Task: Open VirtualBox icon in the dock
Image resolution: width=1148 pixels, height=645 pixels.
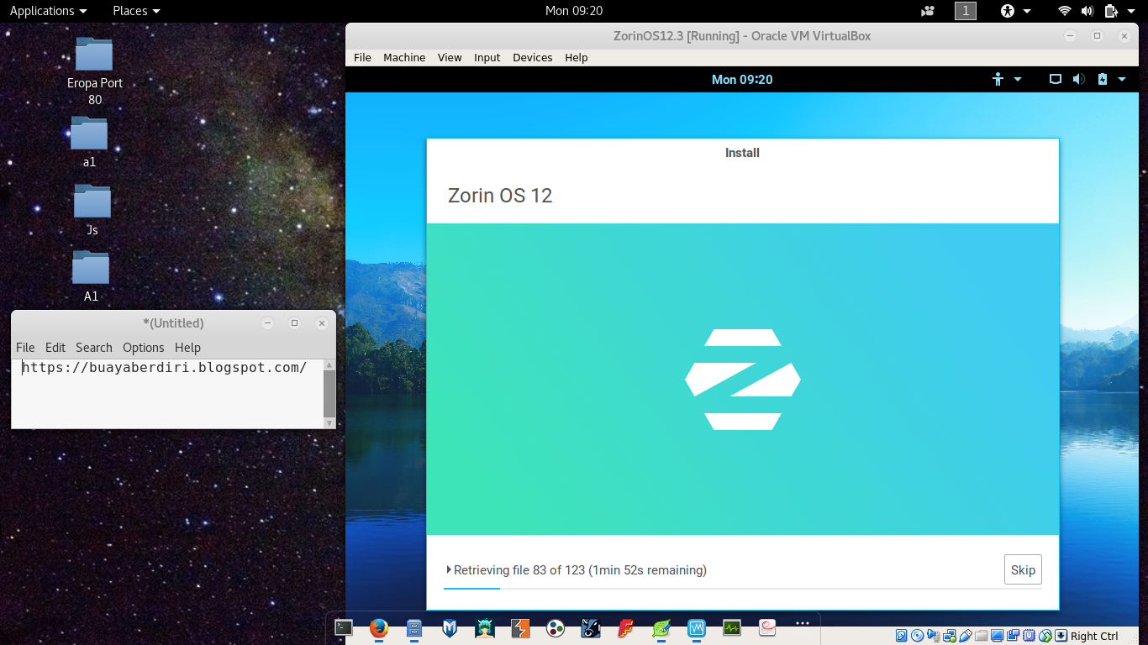Action: (x=697, y=627)
